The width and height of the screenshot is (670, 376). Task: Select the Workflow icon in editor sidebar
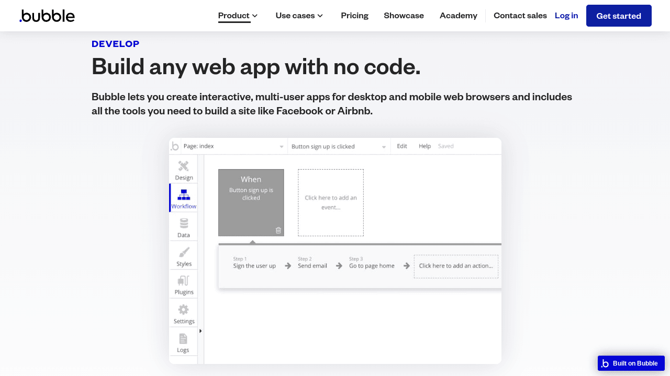coord(184,195)
